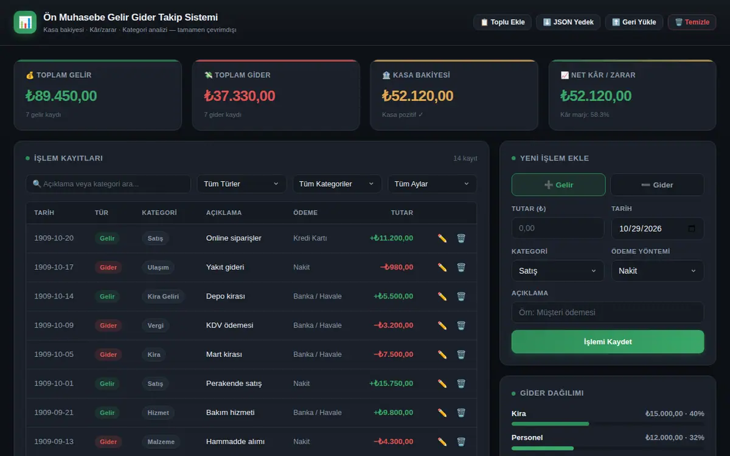Delete the Mart kirası record
The width and height of the screenshot is (730, 456).
(x=461, y=354)
